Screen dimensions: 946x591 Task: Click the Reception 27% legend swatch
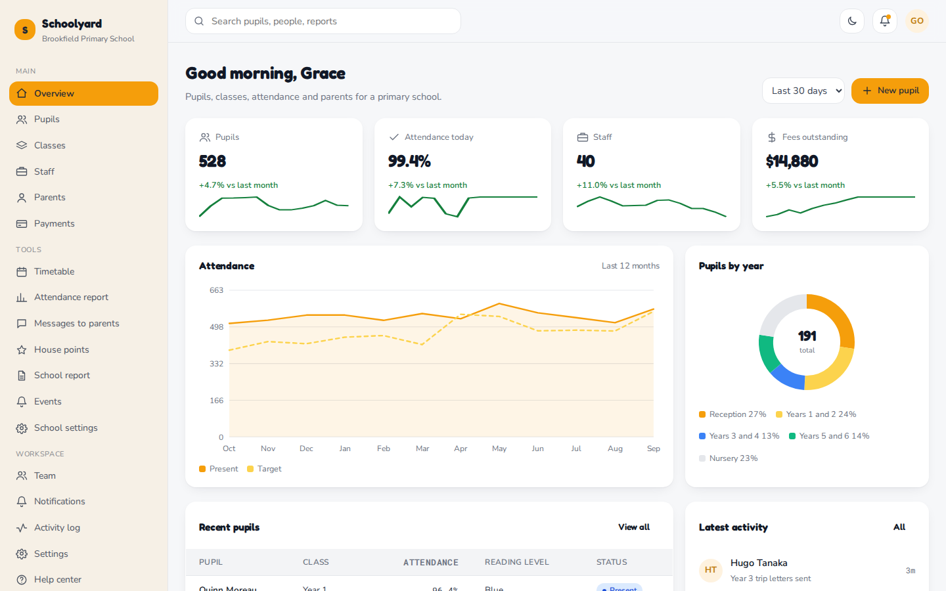[702, 414]
